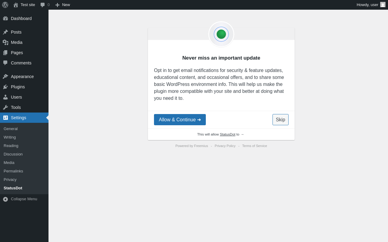Open StatusDot settings submenu
Screen dimensions: 388x242
pos(13,188)
